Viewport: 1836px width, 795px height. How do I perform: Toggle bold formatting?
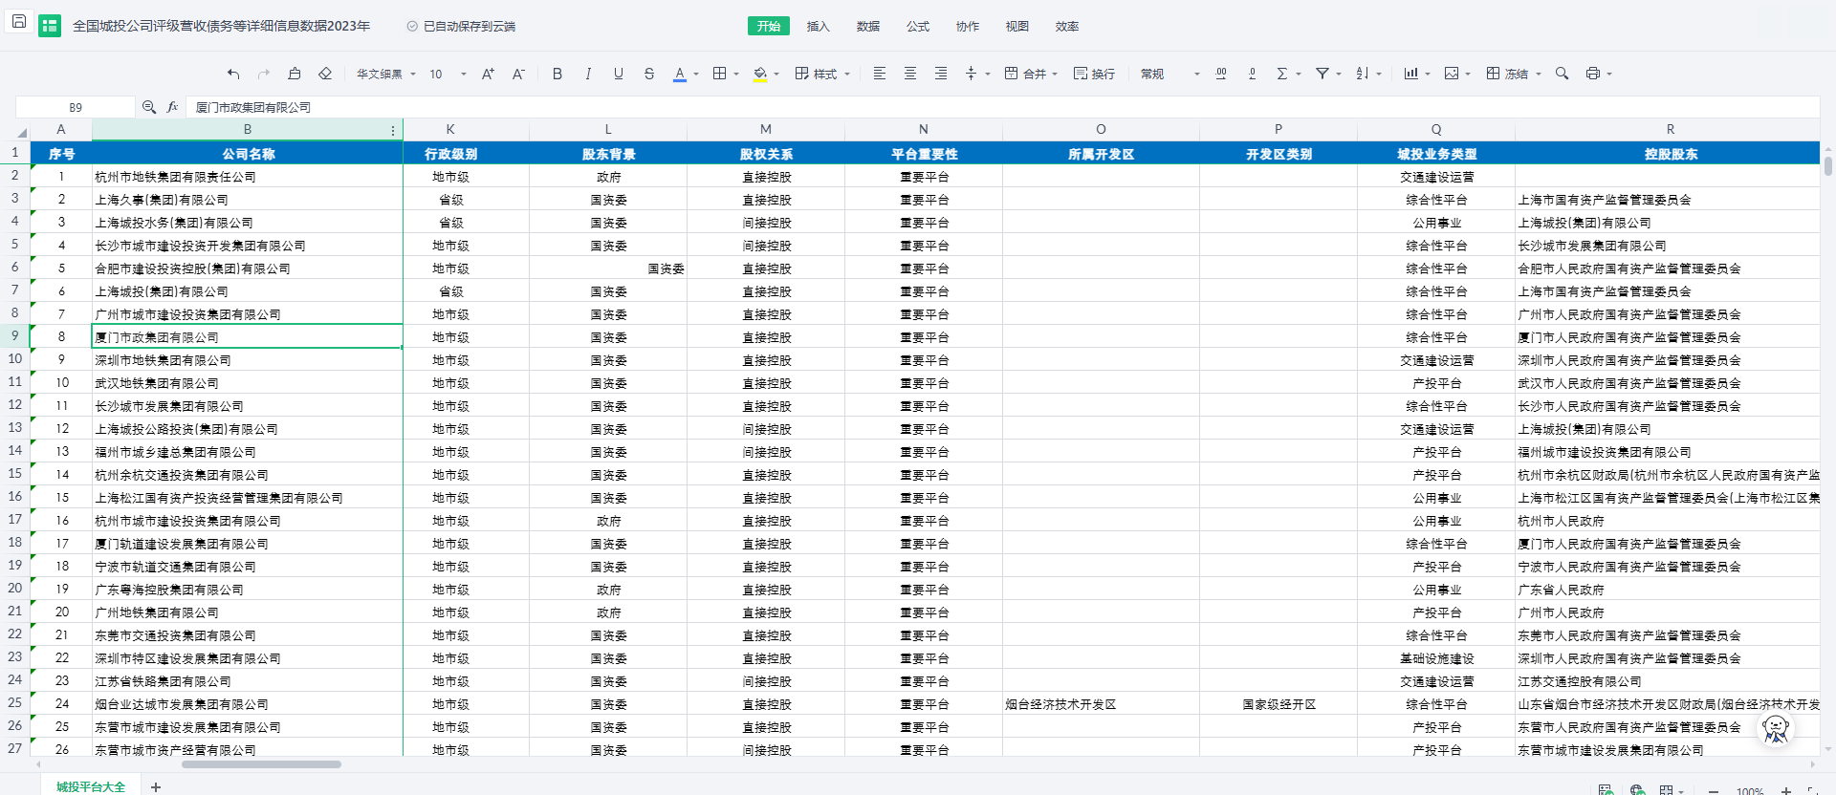(557, 74)
